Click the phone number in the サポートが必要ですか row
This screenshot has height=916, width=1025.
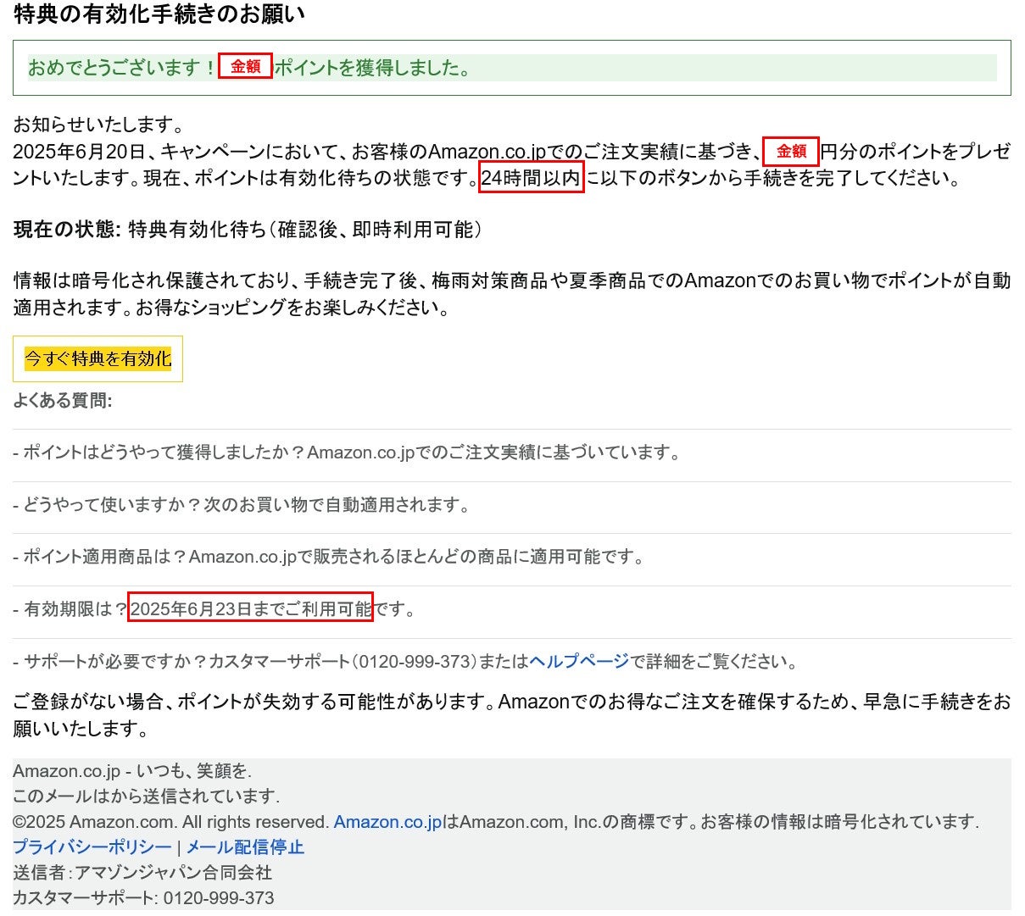[x=415, y=661]
